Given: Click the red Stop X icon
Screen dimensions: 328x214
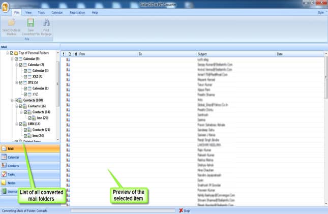Looking at the screenshot, I should [181, 210].
